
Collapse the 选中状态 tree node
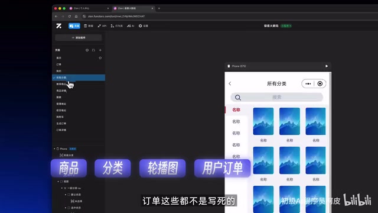[x=66, y=208]
